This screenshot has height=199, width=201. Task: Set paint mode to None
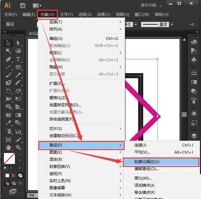pos(20,175)
